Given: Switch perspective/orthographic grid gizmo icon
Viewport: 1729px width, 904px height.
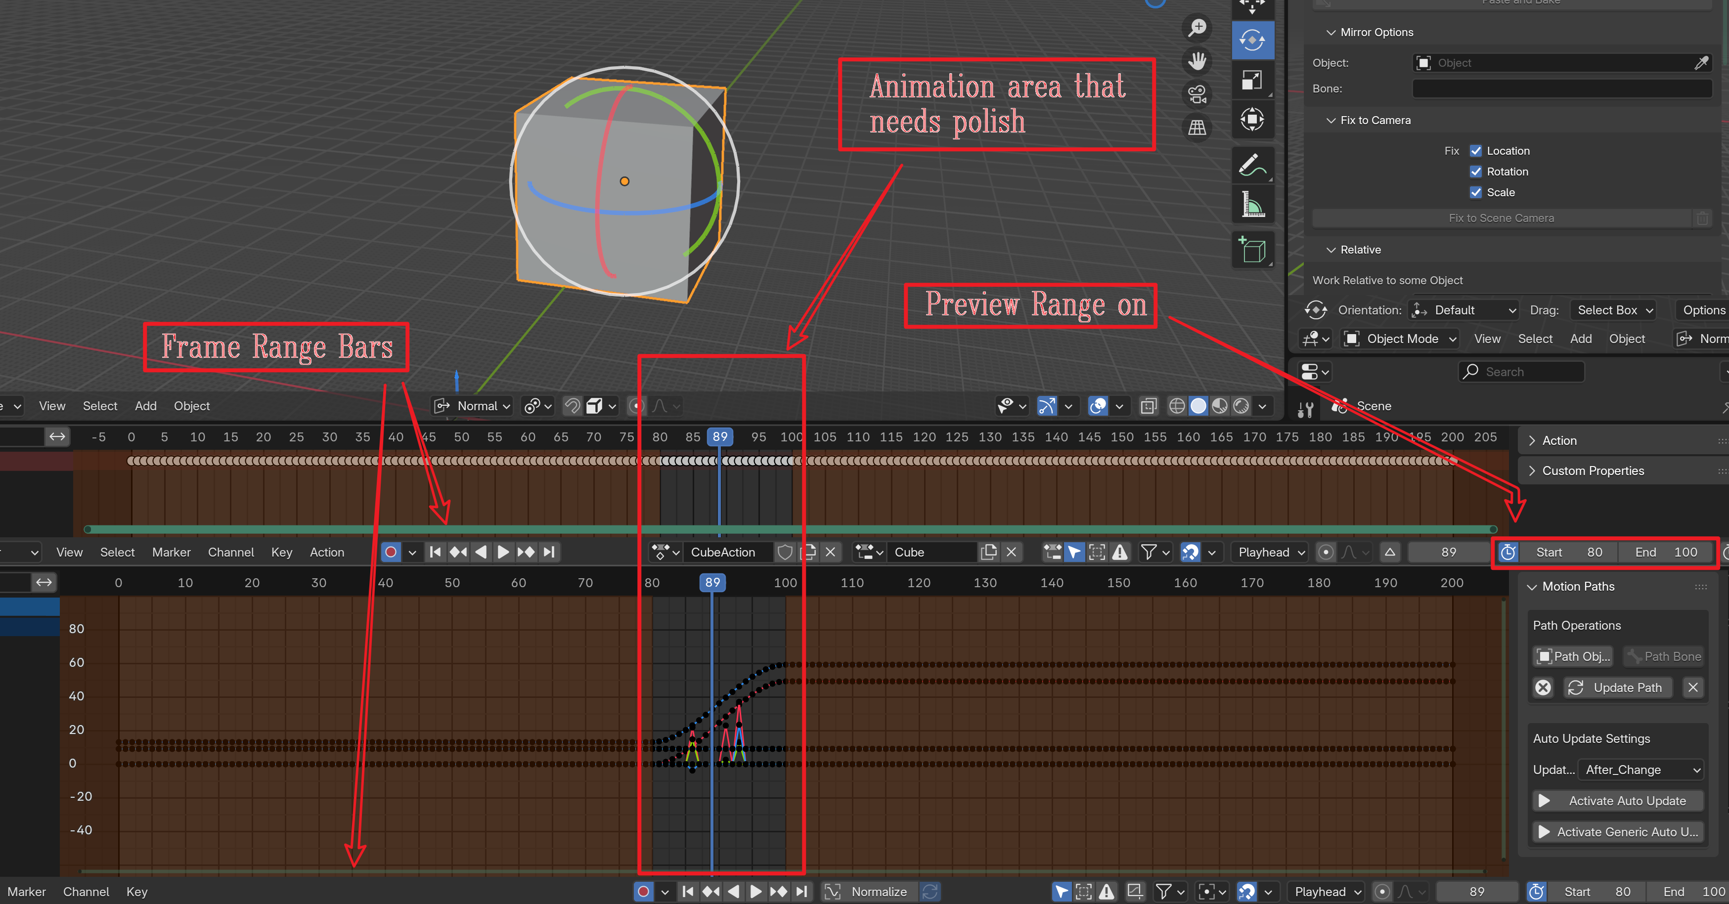Looking at the screenshot, I should pyautogui.click(x=1197, y=127).
